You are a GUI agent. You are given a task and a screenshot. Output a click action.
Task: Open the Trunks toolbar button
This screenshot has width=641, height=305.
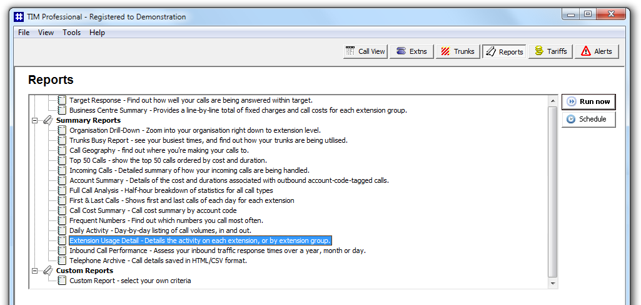(x=458, y=51)
